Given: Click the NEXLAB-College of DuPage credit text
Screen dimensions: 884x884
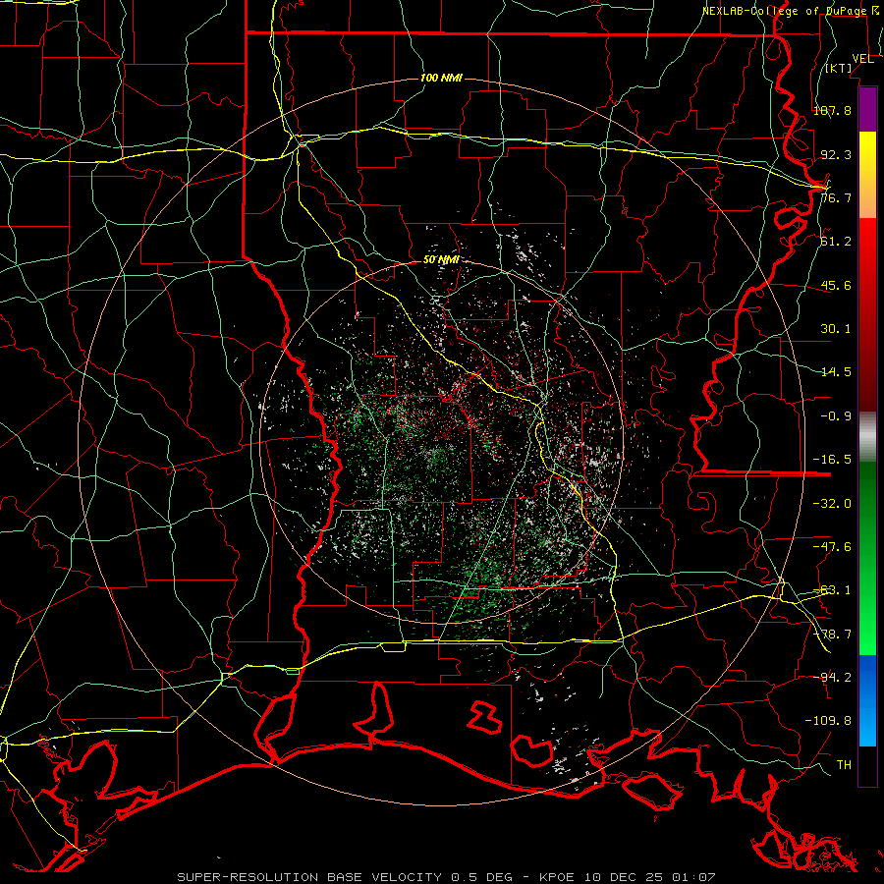Looking at the screenshot, I should [x=792, y=11].
